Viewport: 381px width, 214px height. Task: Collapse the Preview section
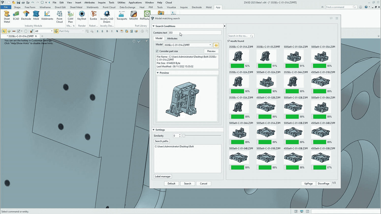pos(158,73)
